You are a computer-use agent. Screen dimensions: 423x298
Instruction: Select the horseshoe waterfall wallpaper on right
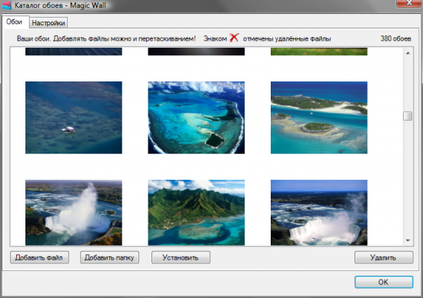[319, 213]
